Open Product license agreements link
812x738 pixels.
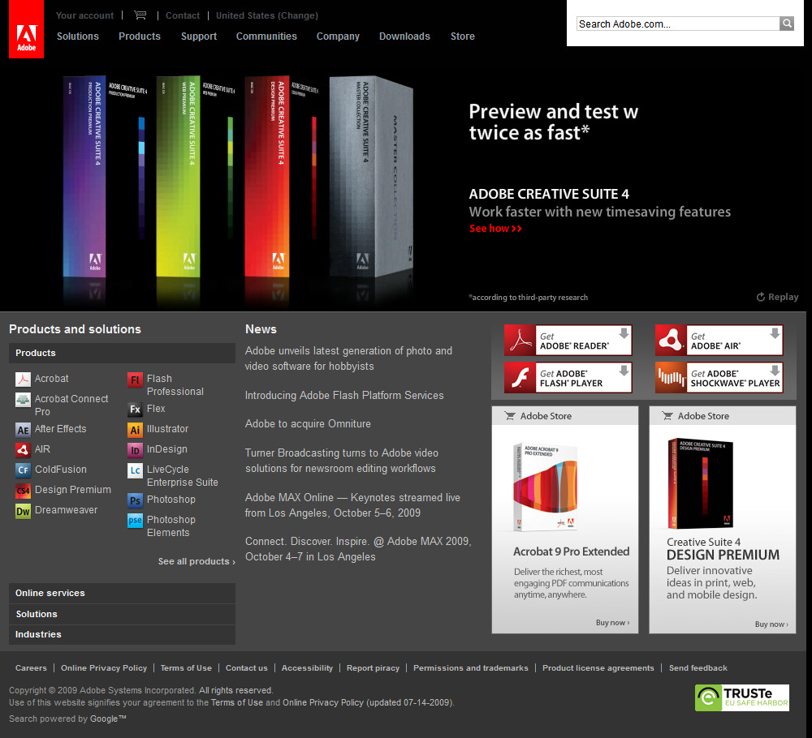598,667
